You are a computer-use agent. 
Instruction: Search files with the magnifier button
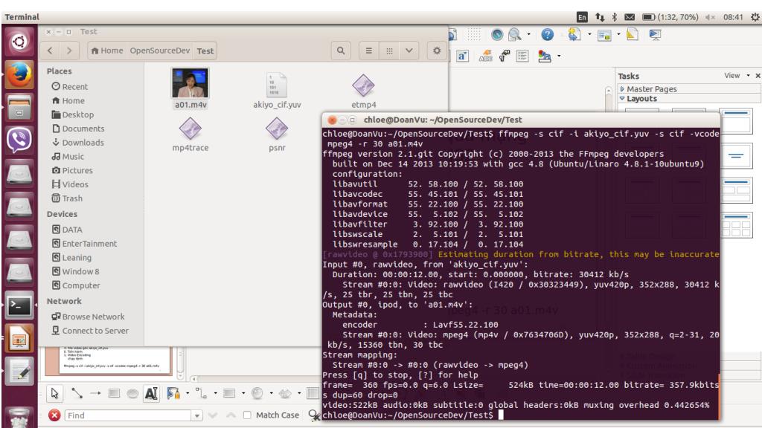pyautogui.click(x=341, y=51)
